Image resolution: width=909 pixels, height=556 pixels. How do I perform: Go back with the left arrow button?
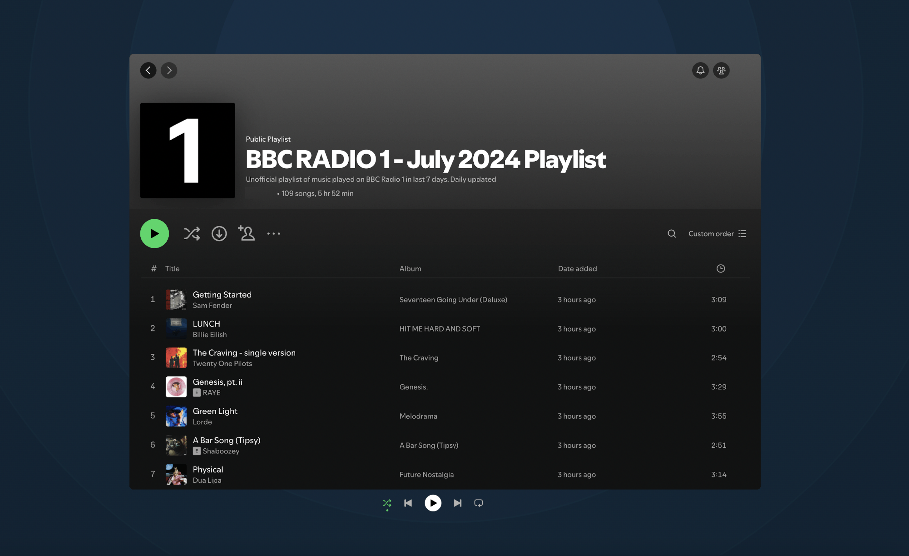click(x=148, y=70)
